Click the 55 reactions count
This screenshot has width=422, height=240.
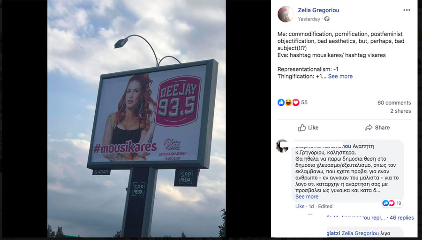click(x=304, y=102)
